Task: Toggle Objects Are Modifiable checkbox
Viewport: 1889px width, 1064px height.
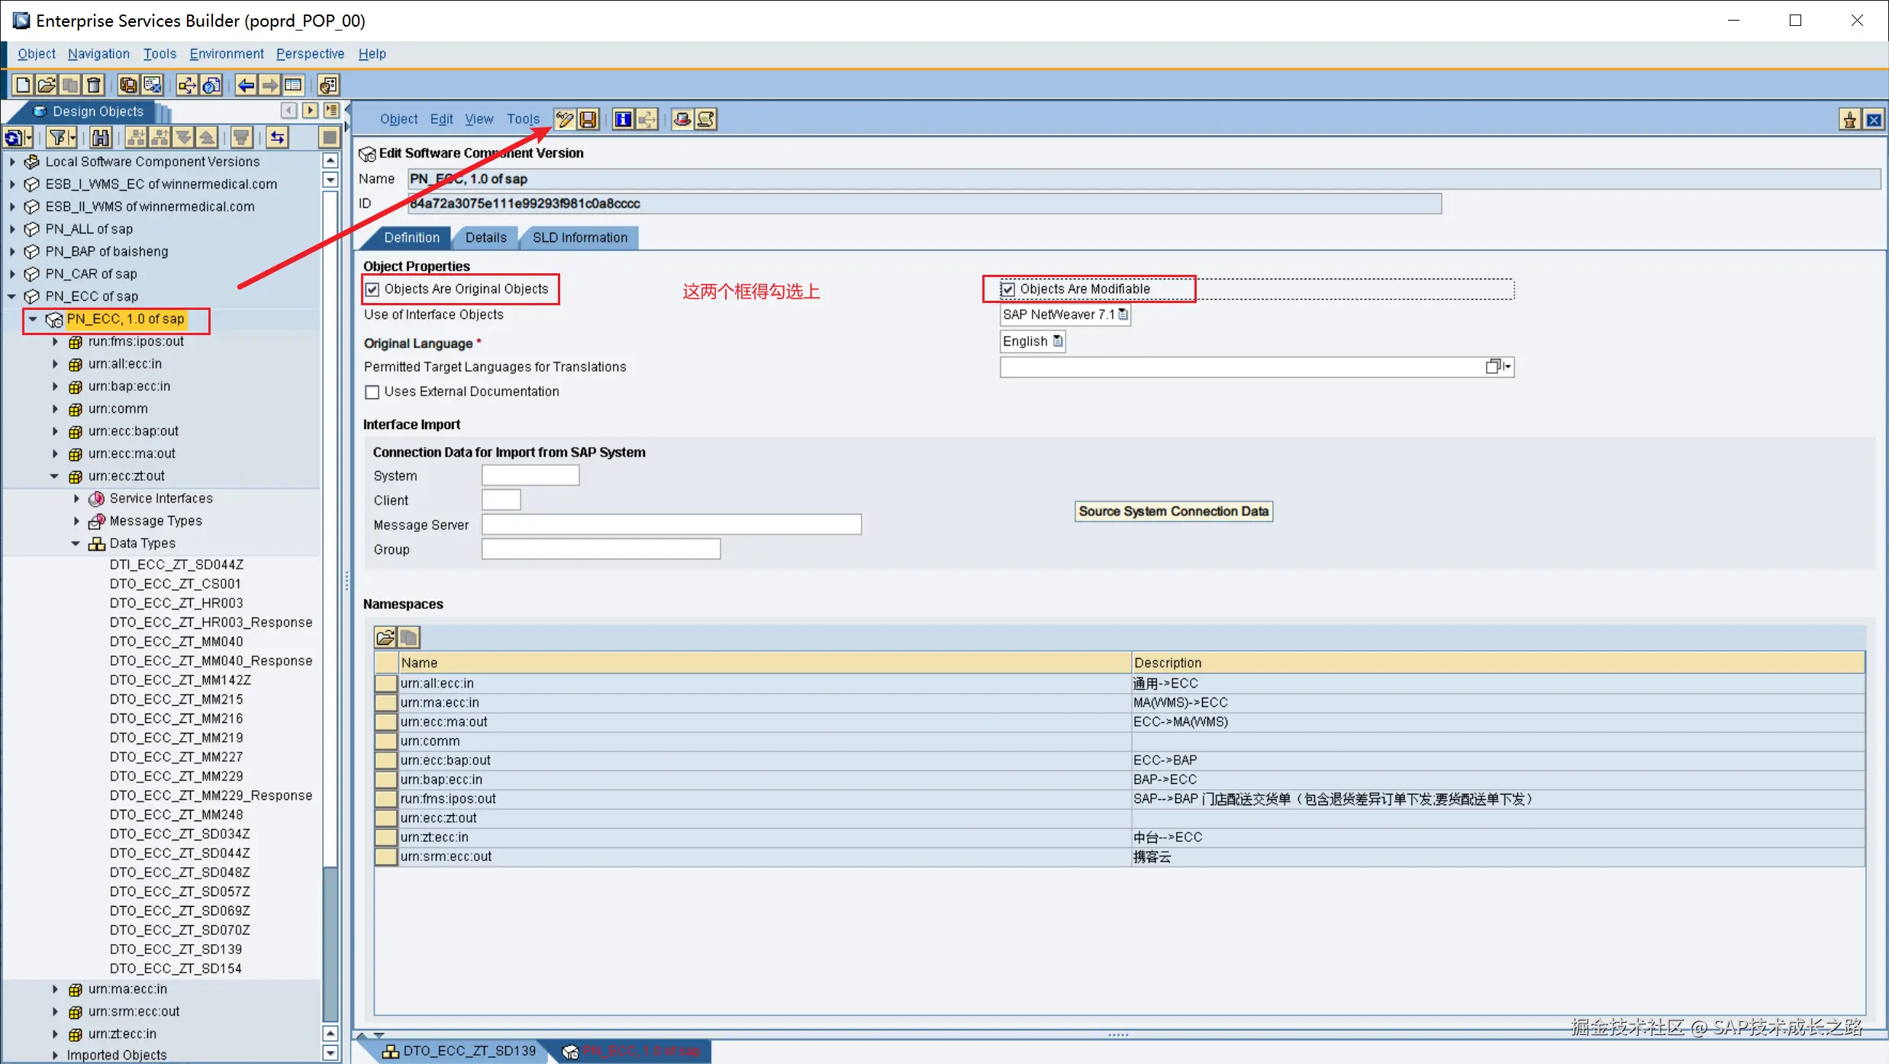Action: coord(1007,289)
